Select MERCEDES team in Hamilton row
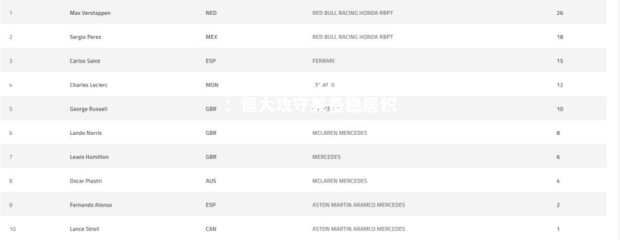The height and width of the screenshot is (240, 620). (326, 157)
